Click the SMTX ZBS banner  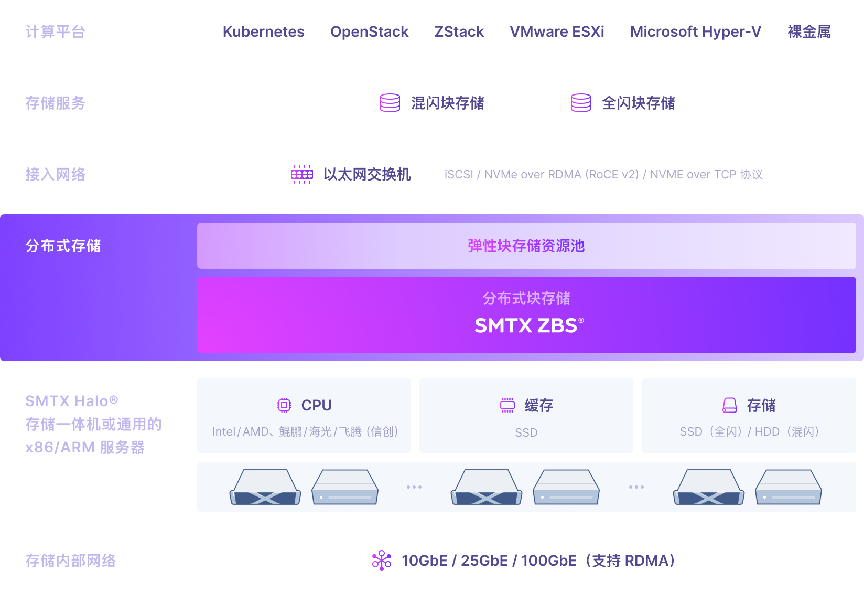click(x=526, y=315)
